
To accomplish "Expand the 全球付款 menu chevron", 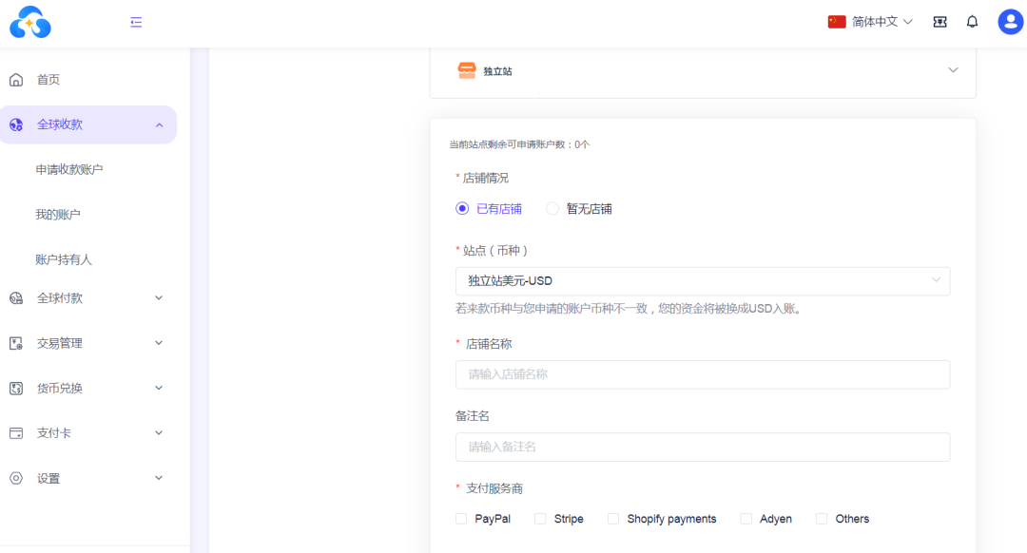I will 159,297.
